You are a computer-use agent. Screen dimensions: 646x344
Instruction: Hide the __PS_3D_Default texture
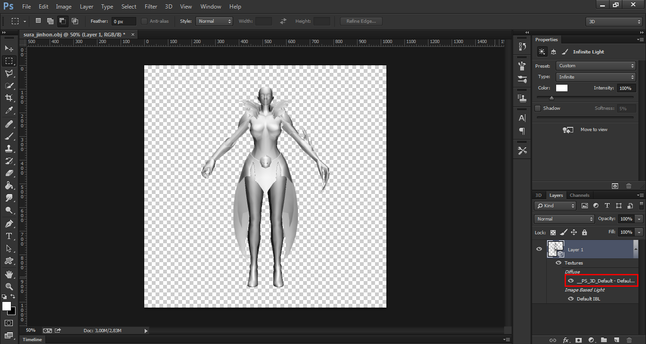(571, 281)
